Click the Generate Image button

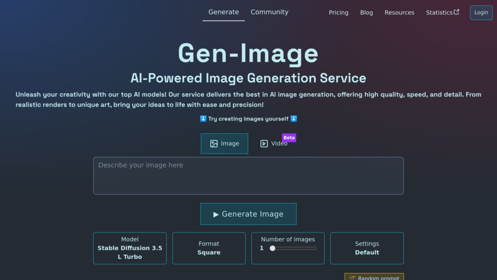point(248,214)
